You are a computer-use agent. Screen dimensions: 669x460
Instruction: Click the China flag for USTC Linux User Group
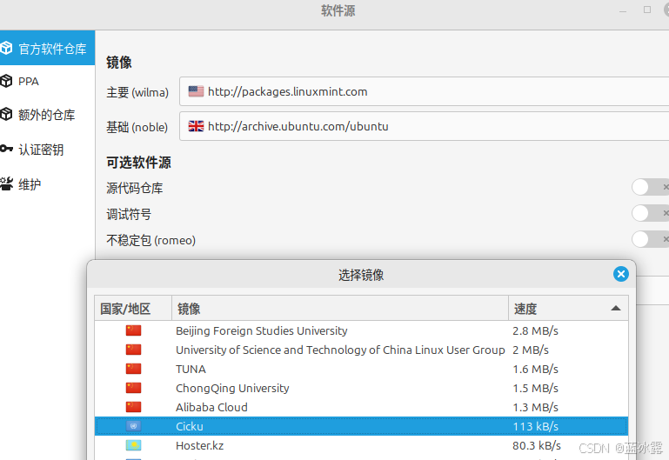(x=133, y=350)
